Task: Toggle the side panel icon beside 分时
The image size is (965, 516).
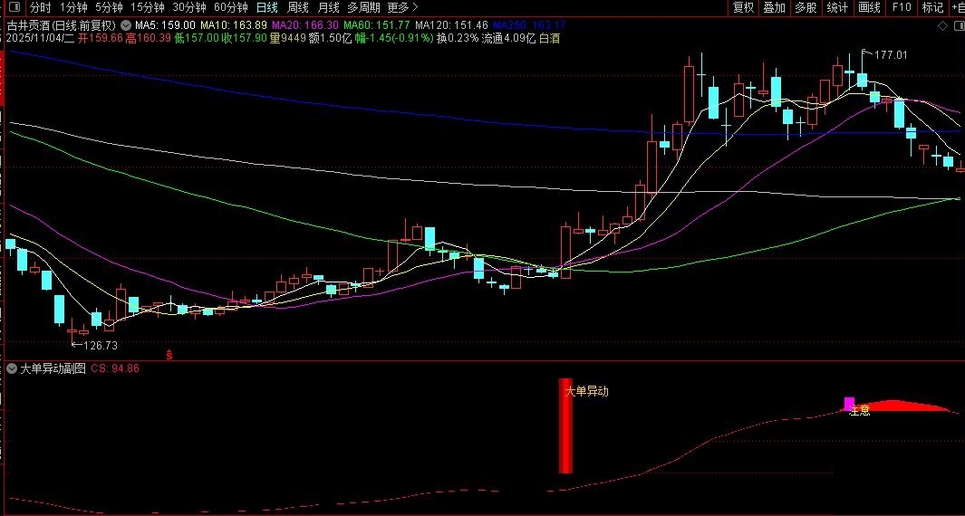Action: click(16, 7)
